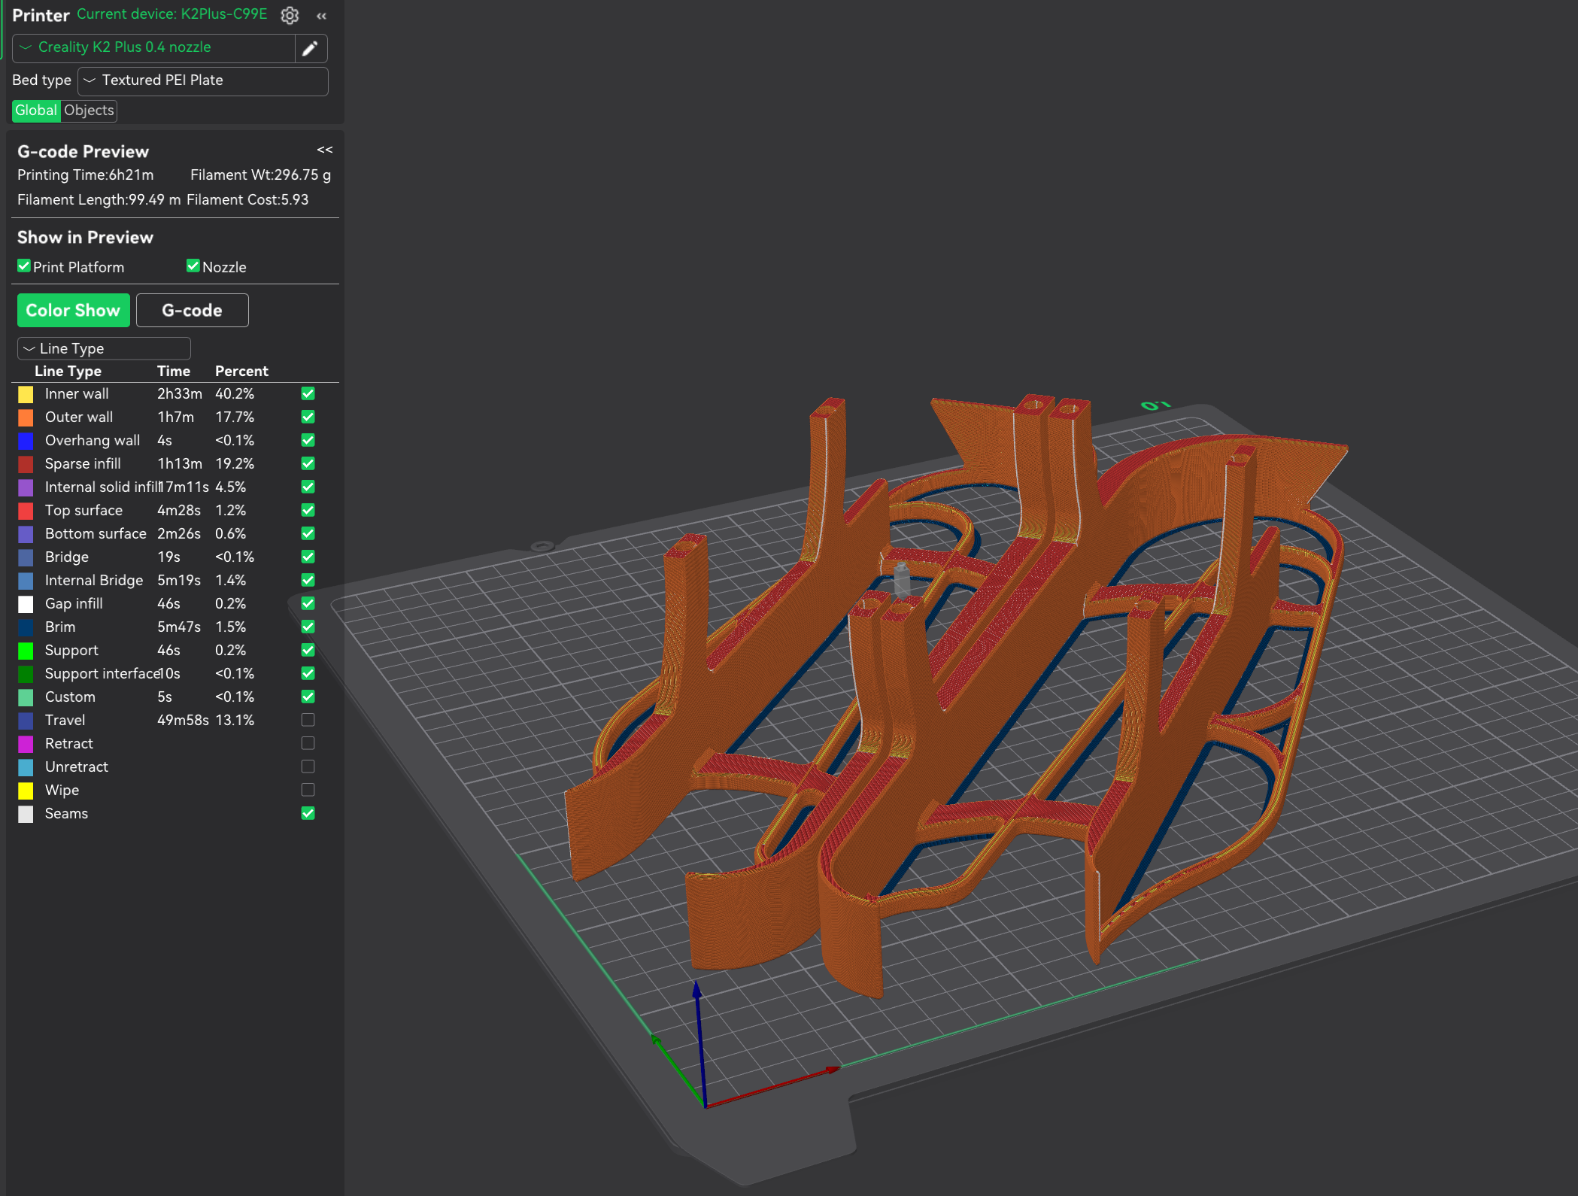Uncheck Sparse infill visibility
Image resolution: width=1578 pixels, height=1196 pixels.
[x=308, y=463]
